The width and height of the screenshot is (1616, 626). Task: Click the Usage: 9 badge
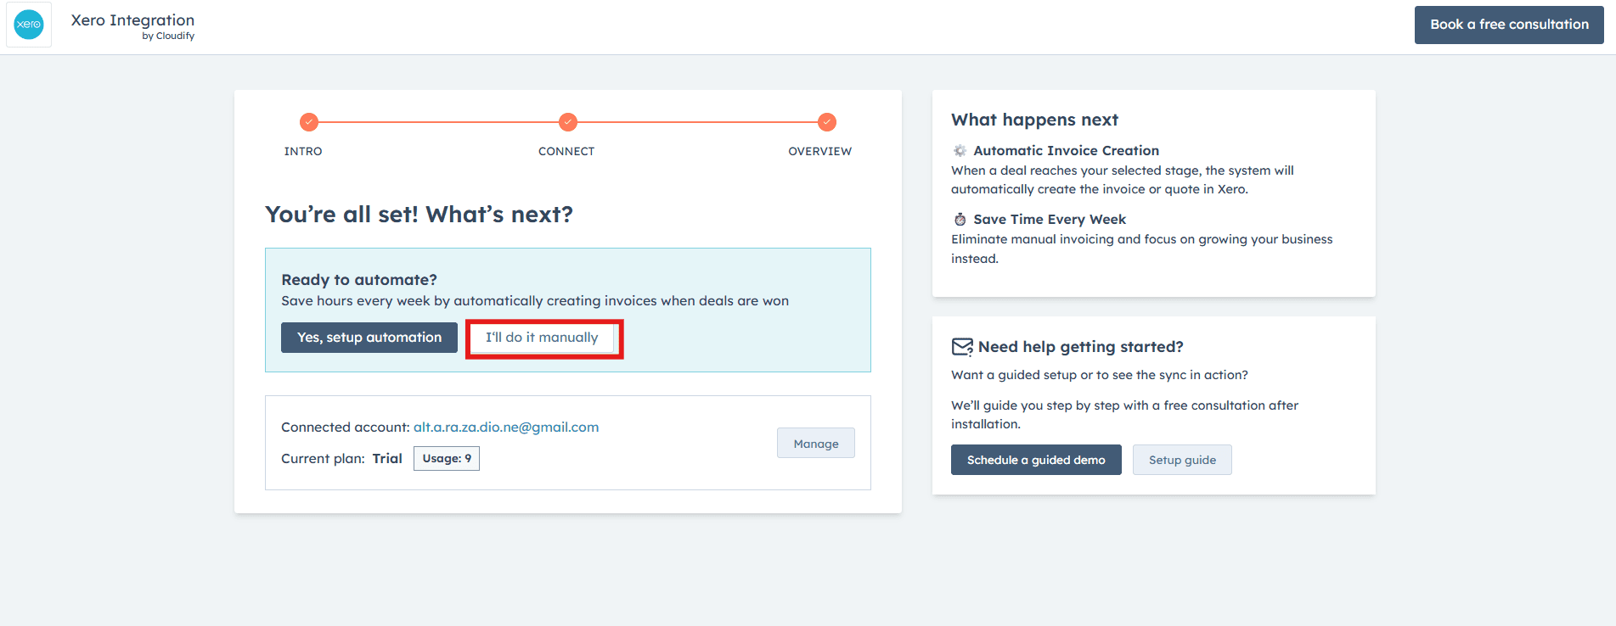(447, 458)
